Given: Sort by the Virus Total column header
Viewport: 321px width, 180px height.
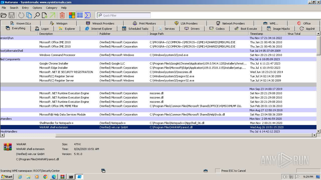Looking at the screenshot, I should 301,33.
